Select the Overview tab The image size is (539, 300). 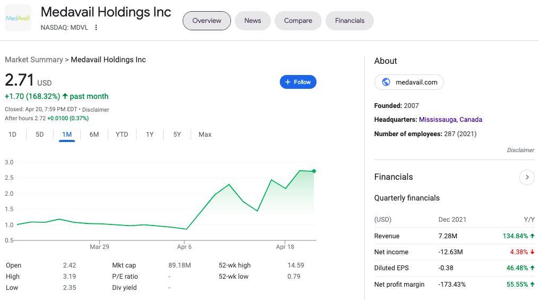pyautogui.click(x=207, y=21)
